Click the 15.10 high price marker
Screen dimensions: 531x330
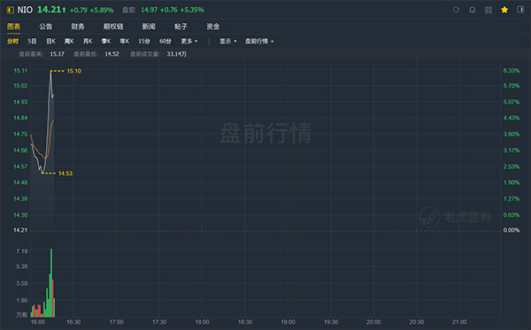(73, 71)
